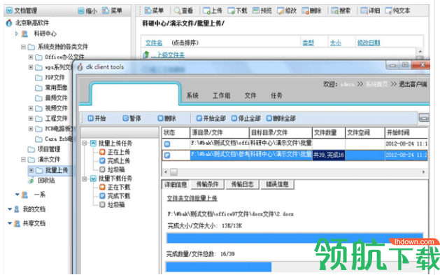Select 完成下载 in the task tree
Screen dimensions: 440x275
(x=119, y=196)
